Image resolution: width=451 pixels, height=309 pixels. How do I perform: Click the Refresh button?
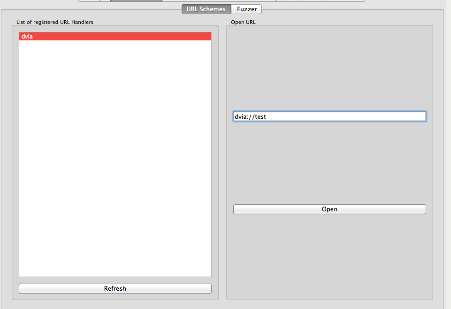point(115,289)
